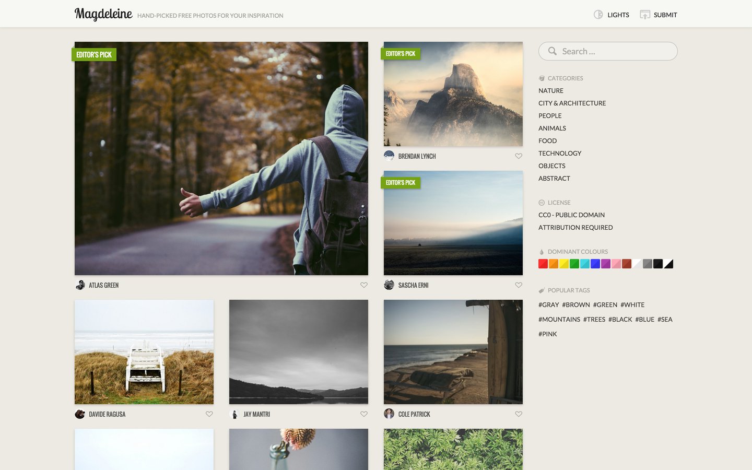
Task: Open the flower in bottle photo
Action: [x=299, y=450]
